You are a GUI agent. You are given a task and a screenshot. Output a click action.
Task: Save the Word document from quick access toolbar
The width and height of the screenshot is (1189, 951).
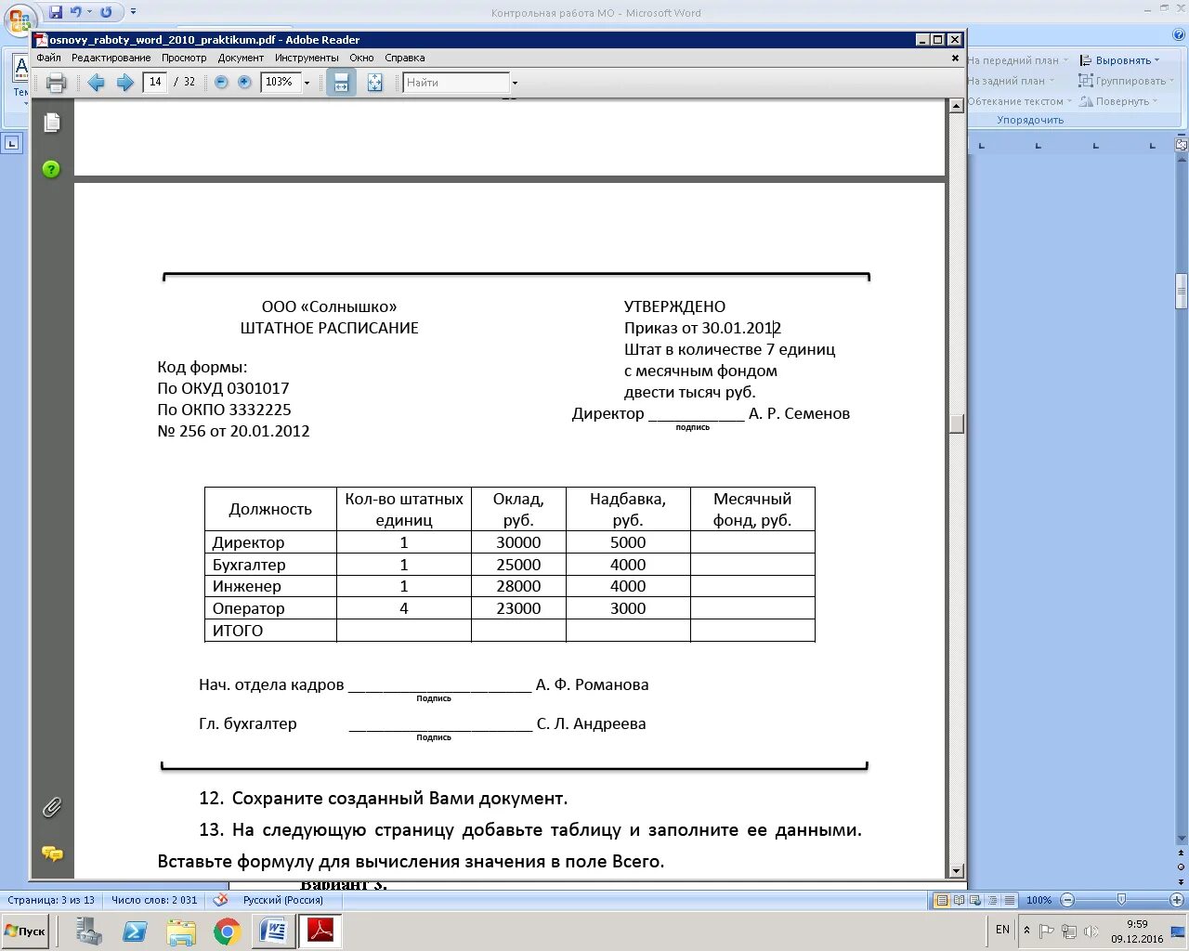(x=56, y=12)
